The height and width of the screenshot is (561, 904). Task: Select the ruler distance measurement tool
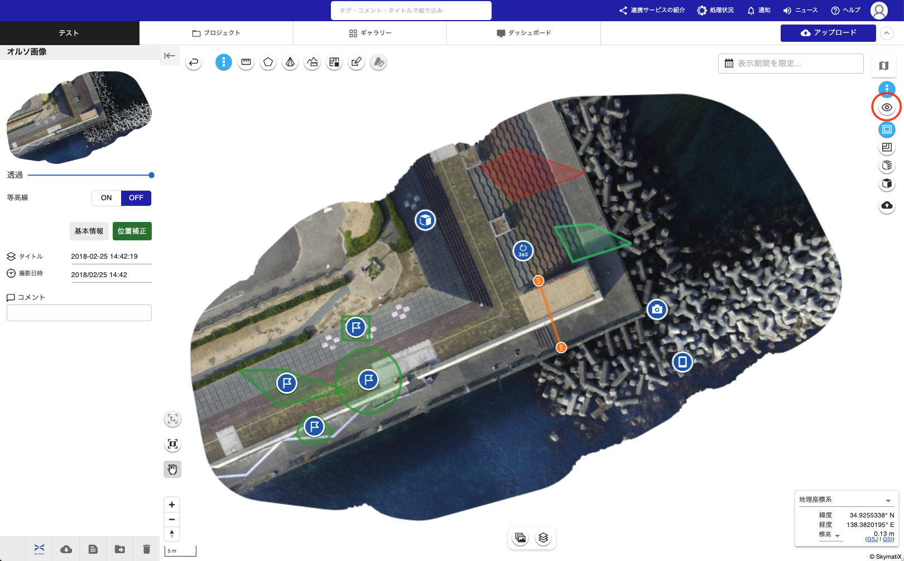[246, 62]
